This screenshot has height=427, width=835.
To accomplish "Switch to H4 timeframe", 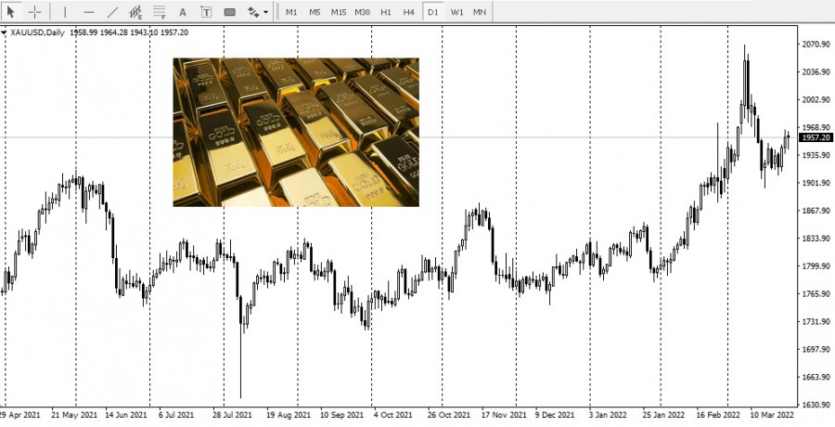I will tap(409, 12).
